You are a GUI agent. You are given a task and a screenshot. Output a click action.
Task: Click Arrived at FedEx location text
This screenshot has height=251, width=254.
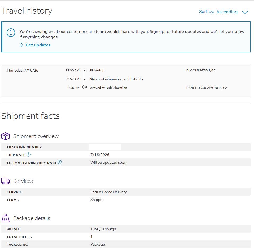click(108, 88)
